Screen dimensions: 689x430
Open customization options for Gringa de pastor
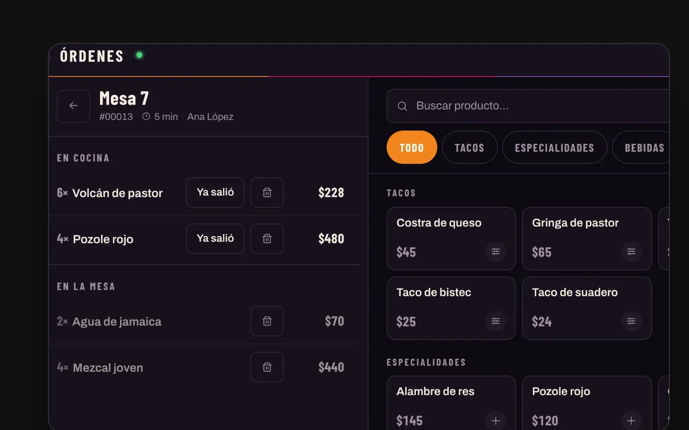coord(631,251)
